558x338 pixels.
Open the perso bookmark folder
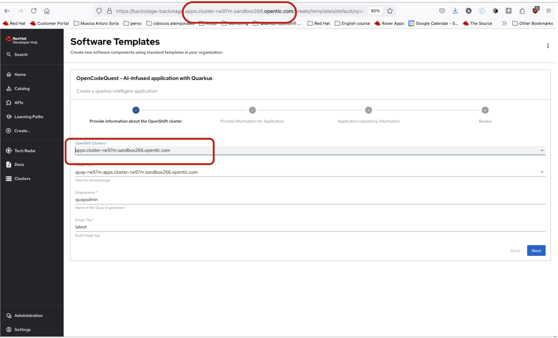(133, 23)
